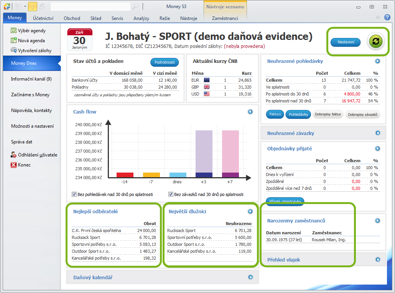395x293 pixels.
Task: Toggle Bez pohledávek nad 30 dnů checkbox
Action: point(74,194)
